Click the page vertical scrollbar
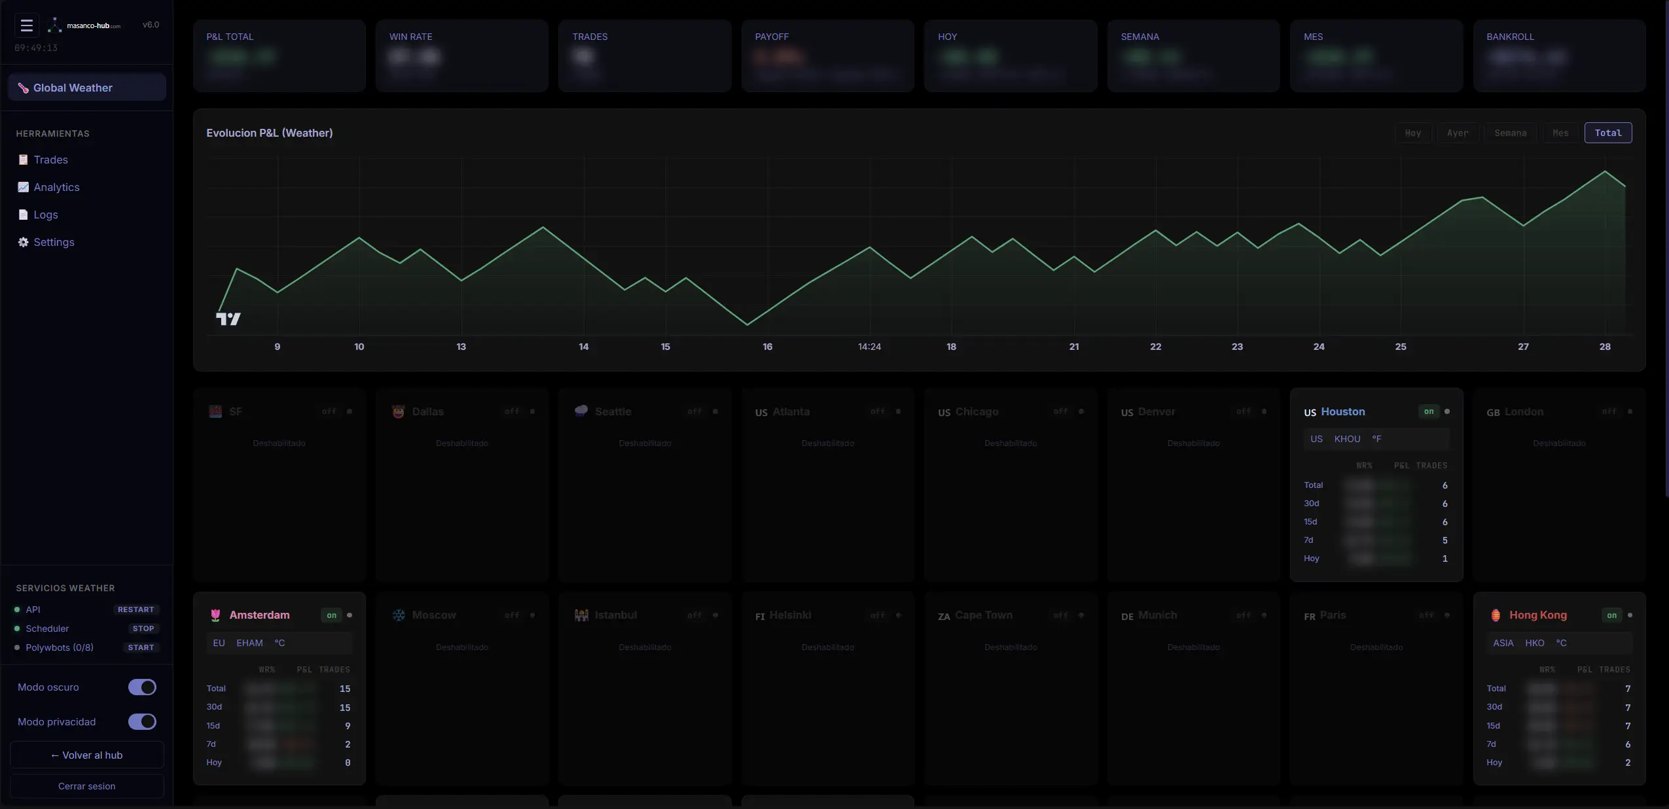The height and width of the screenshot is (809, 1669). [1666, 249]
